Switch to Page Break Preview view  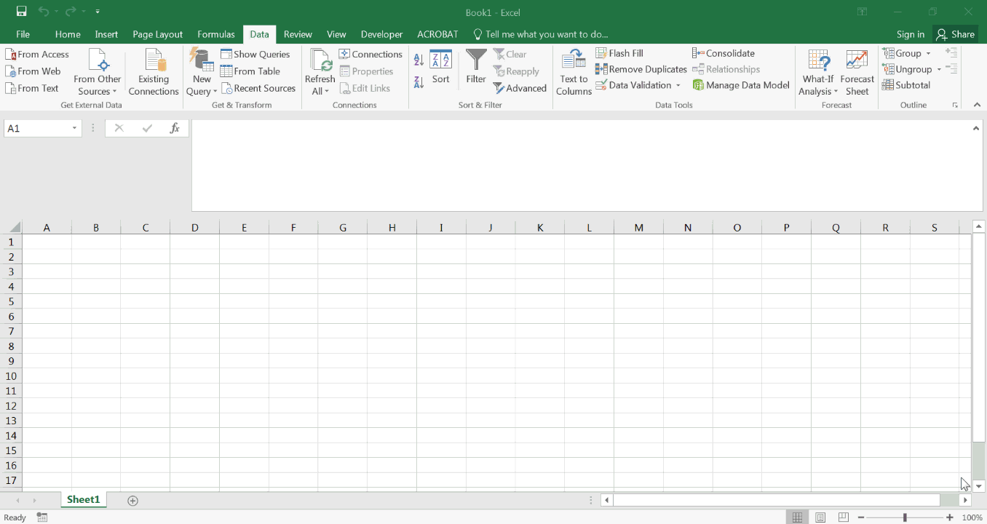tap(843, 517)
